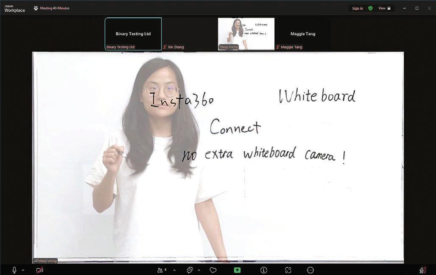Viewport: 436px width, 275px height.
Task: Expand chat options caret
Action: [199, 270]
